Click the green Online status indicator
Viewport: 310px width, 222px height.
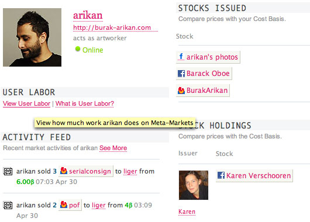tap(78, 49)
